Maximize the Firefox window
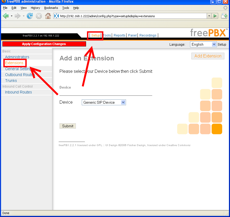Screen dimensions: 230x217 tap(220, 2)
